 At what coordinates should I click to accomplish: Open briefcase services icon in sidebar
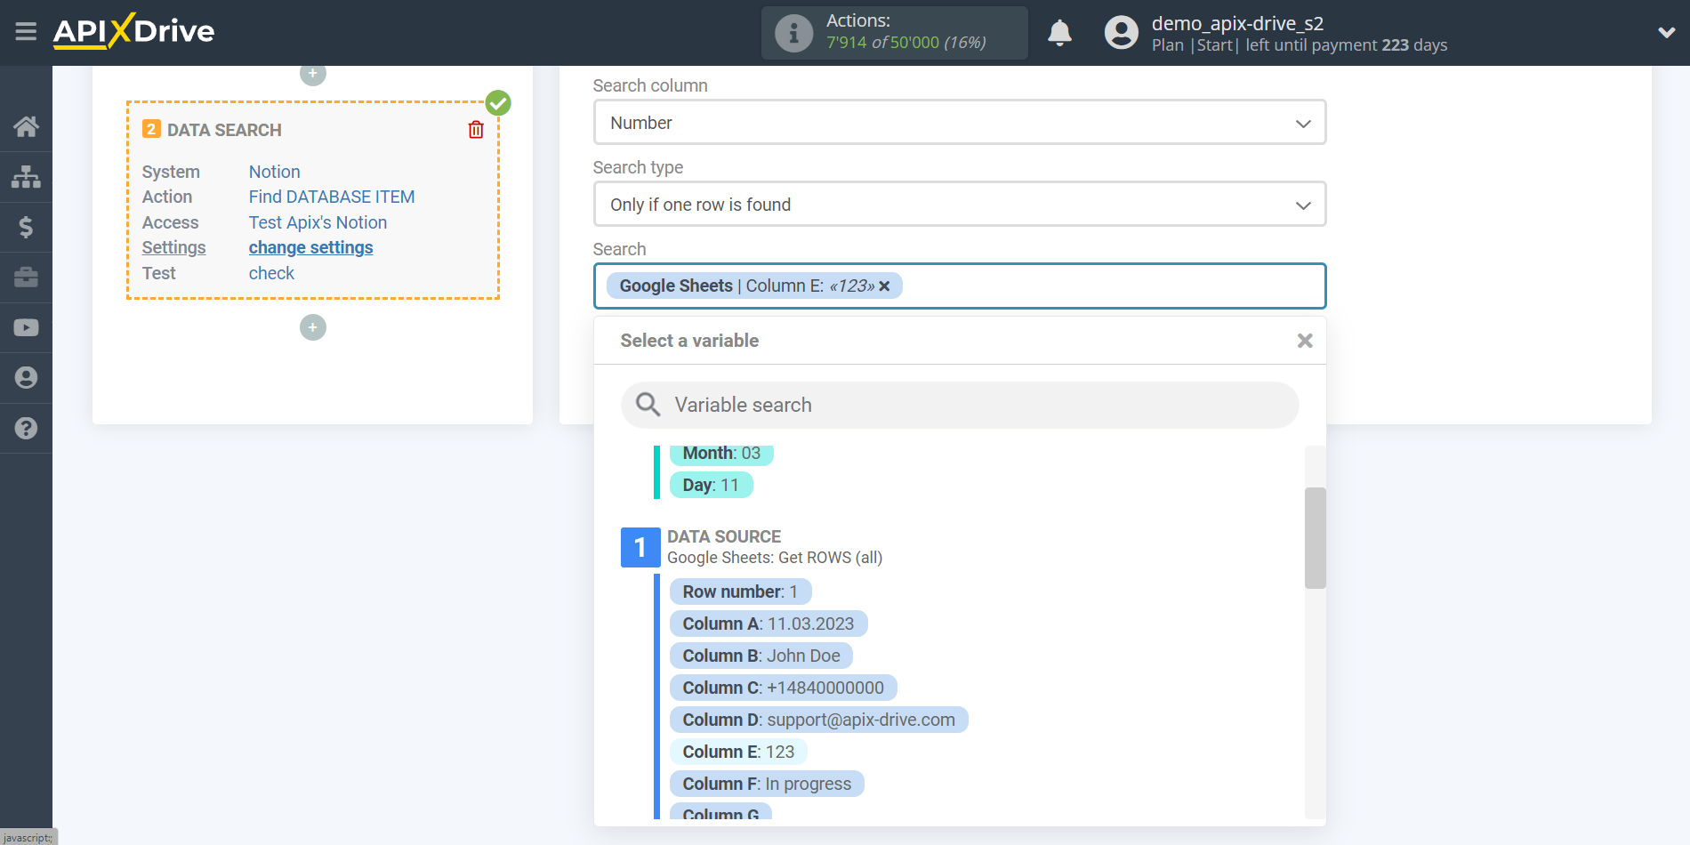point(26,278)
